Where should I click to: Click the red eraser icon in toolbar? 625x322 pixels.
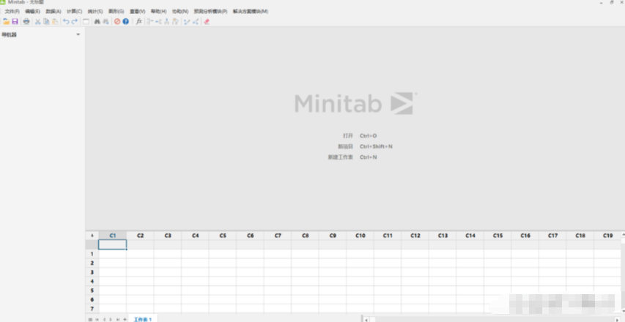(x=207, y=21)
